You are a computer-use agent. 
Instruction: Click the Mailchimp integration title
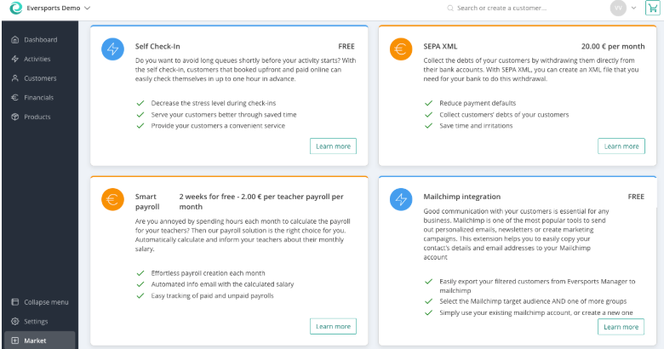point(462,197)
